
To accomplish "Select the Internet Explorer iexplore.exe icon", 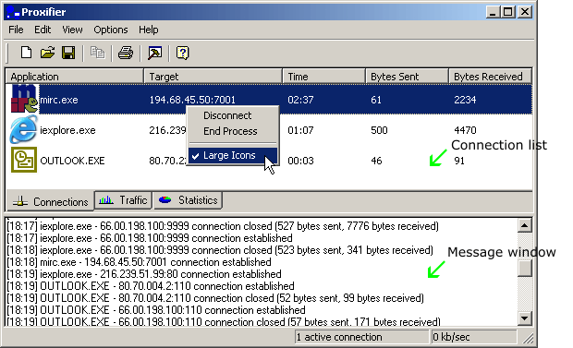I will [23, 129].
